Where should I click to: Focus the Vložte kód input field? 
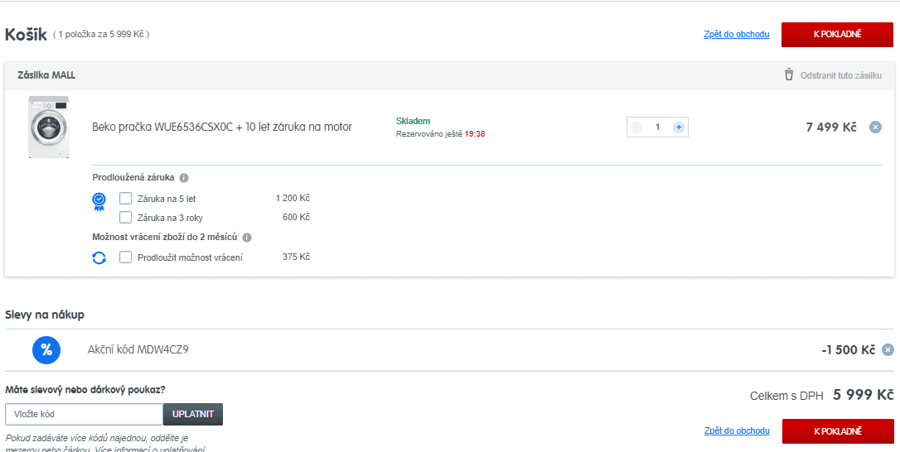coord(85,414)
